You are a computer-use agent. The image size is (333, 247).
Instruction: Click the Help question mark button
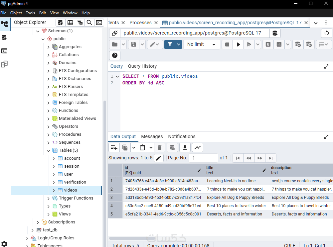pyautogui.click(x=115, y=55)
